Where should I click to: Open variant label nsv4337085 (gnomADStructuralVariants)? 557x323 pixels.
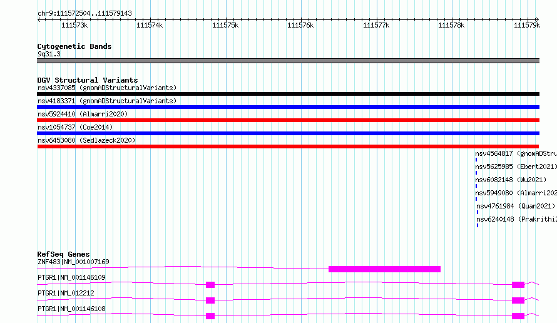107,88
